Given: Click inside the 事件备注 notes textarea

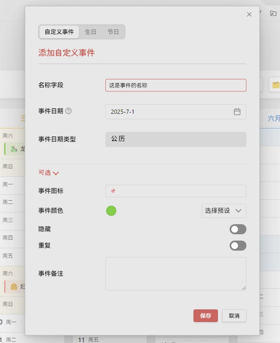Looking at the screenshot, I should pyautogui.click(x=175, y=273).
